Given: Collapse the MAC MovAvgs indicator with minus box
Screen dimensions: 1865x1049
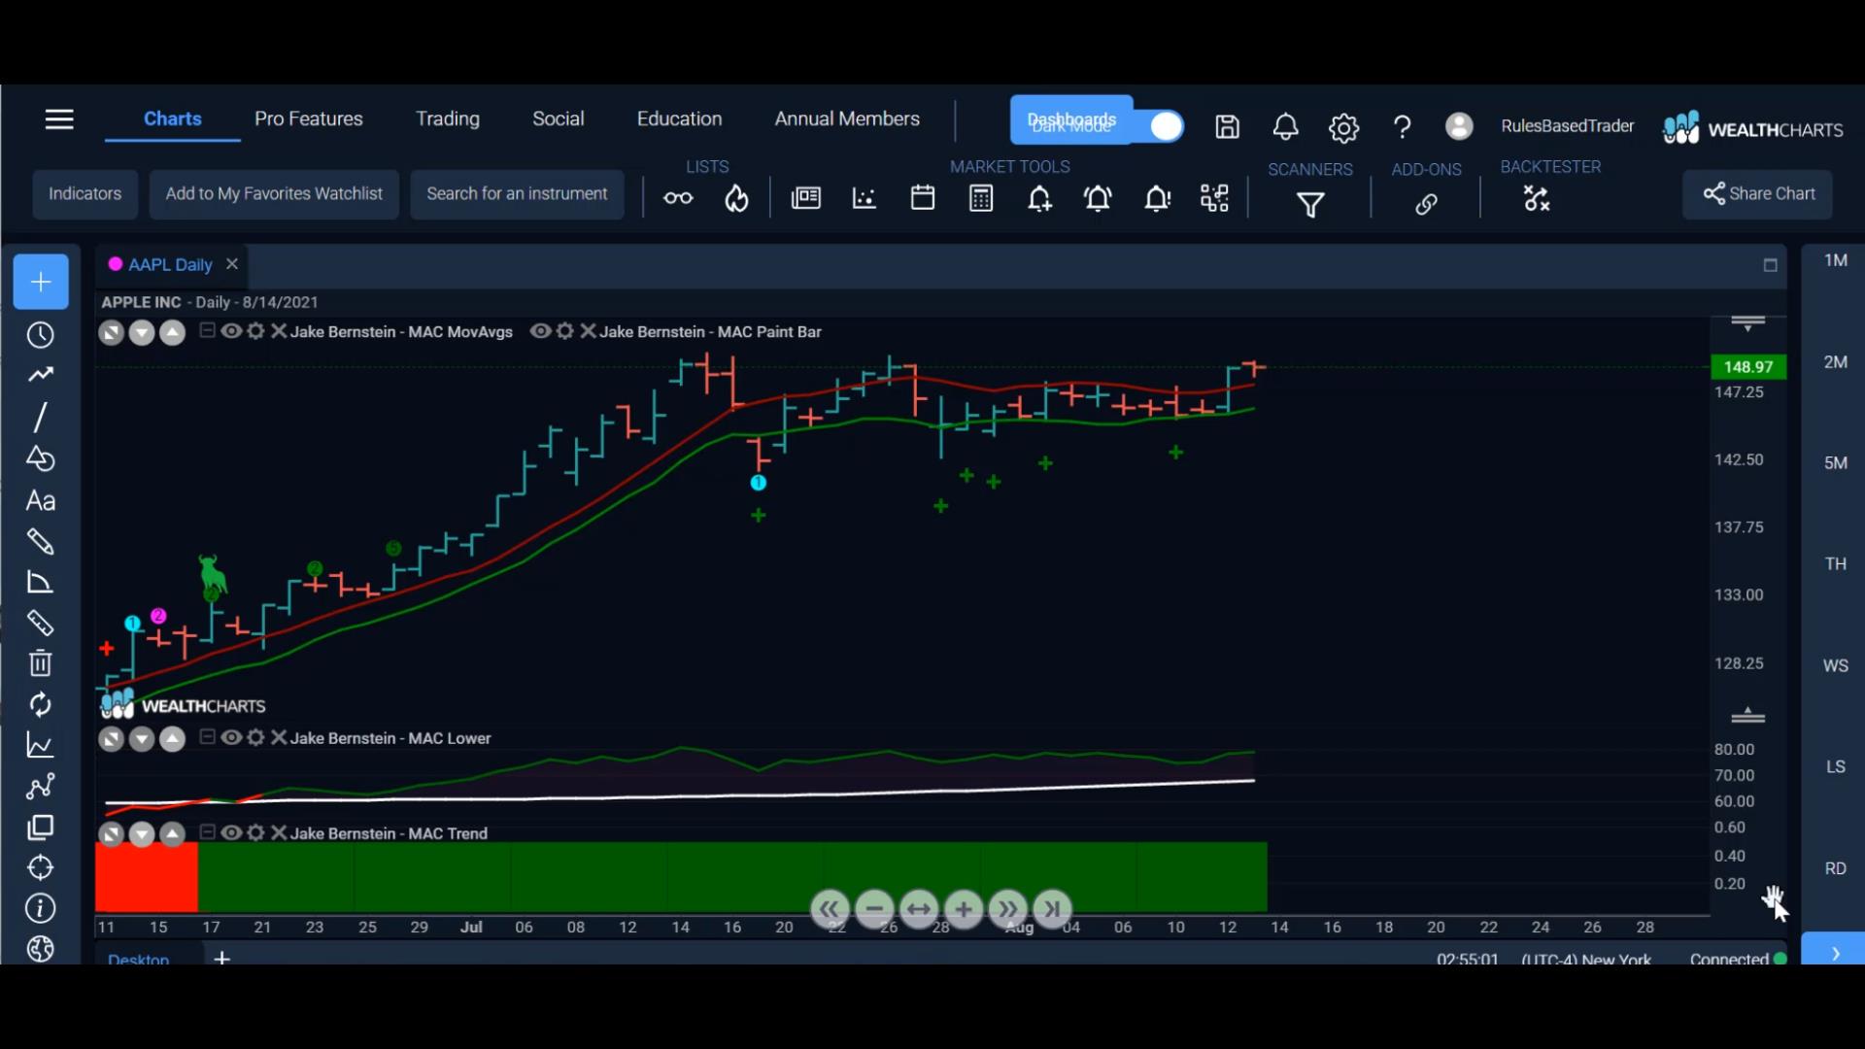Looking at the screenshot, I should [x=207, y=331].
